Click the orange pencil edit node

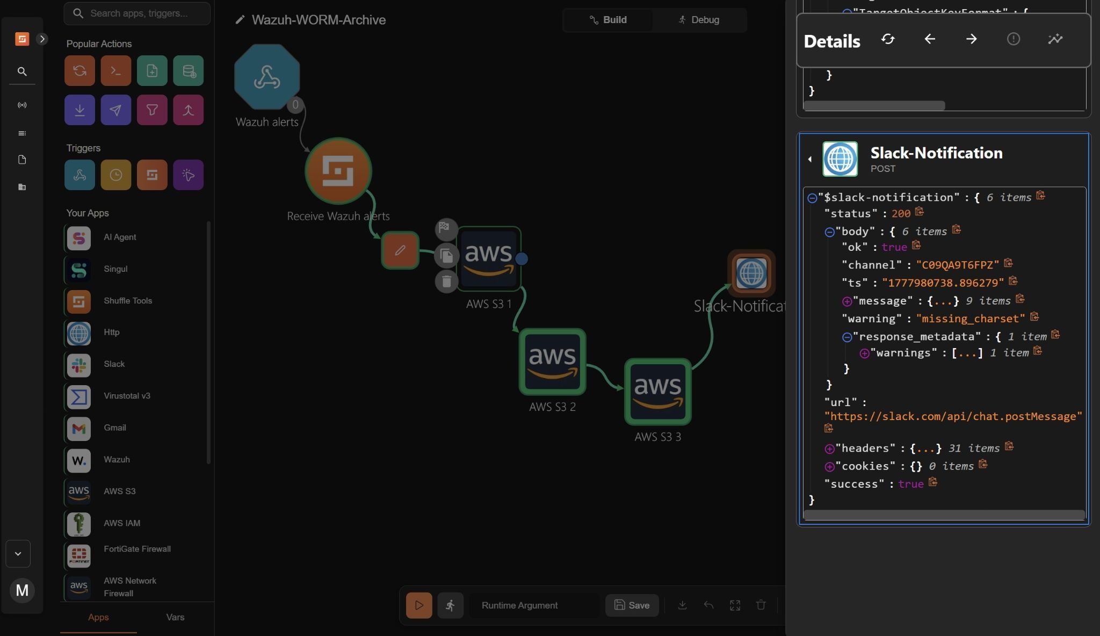[400, 250]
